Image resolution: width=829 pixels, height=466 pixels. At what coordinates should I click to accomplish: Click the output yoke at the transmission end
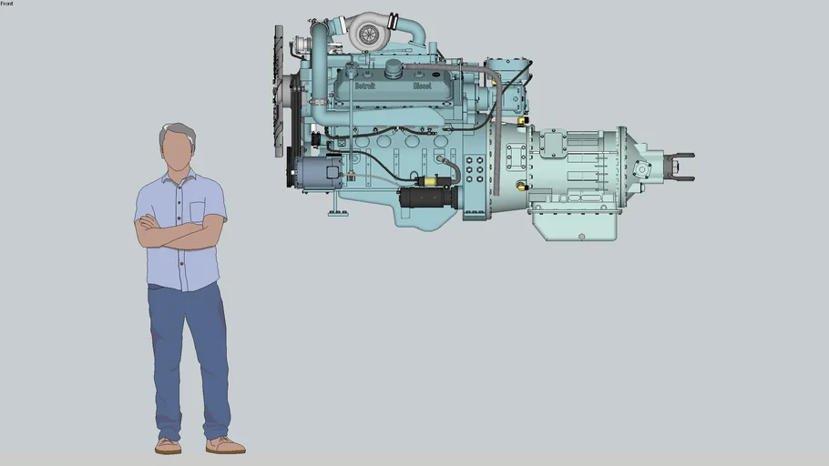(x=679, y=167)
